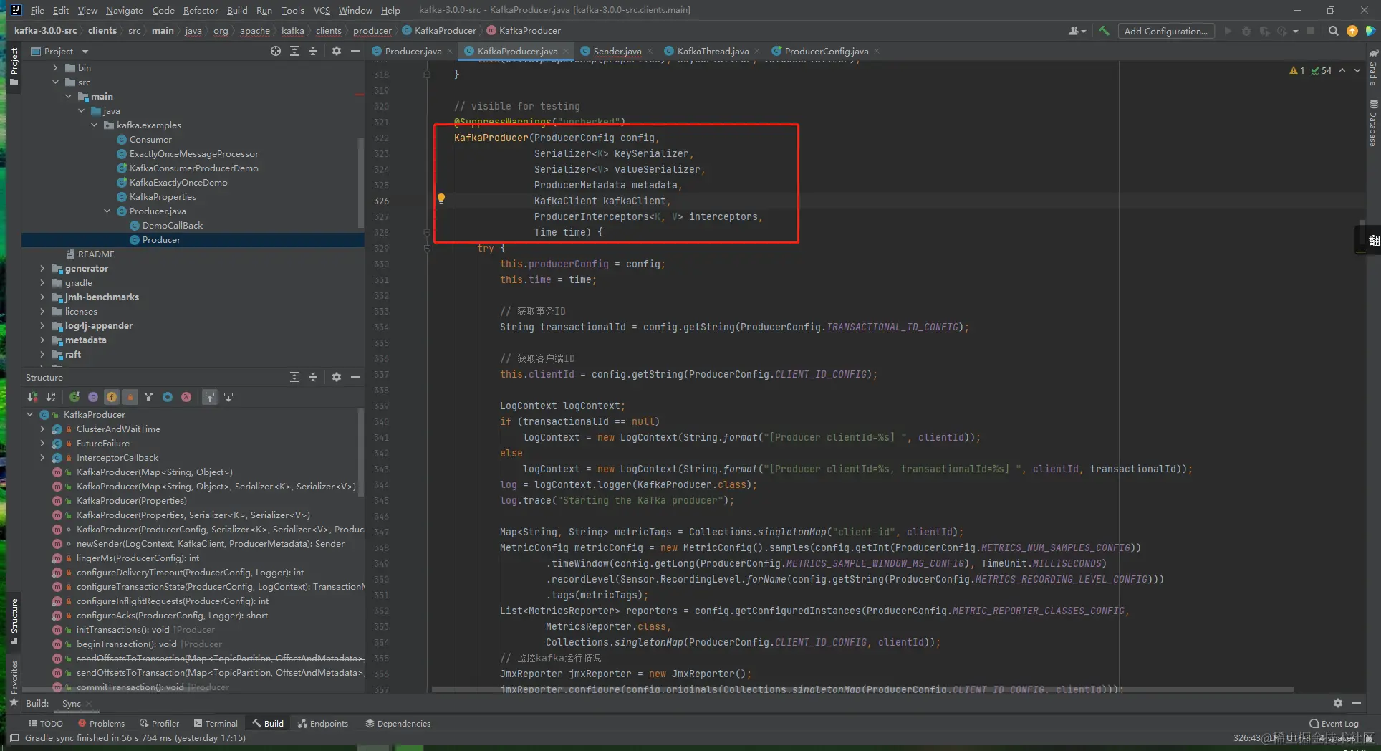The width and height of the screenshot is (1381, 751).
Task: Open the Project panel gear settings
Action: pos(336,51)
